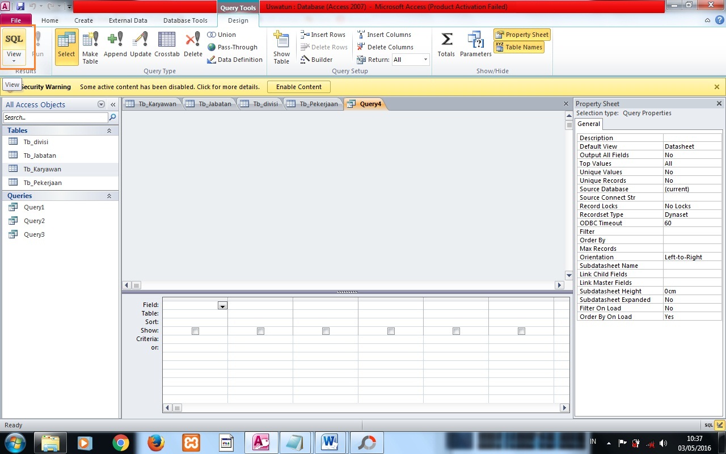Image resolution: width=726 pixels, height=454 pixels.
Task: Collapse the Tables group
Action: click(109, 131)
